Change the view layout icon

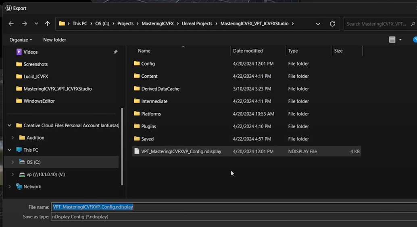point(392,40)
